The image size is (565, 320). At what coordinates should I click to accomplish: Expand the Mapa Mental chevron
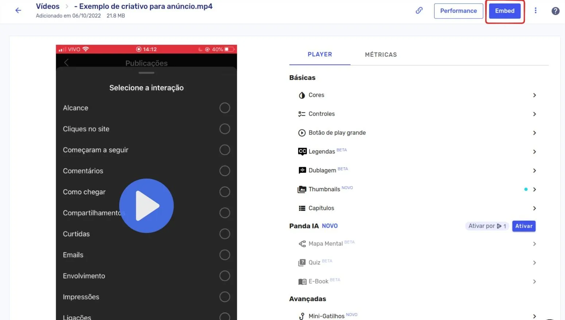(x=534, y=244)
